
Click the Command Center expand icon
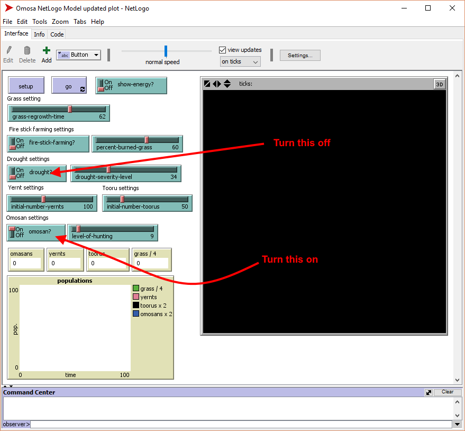[x=428, y=392]
